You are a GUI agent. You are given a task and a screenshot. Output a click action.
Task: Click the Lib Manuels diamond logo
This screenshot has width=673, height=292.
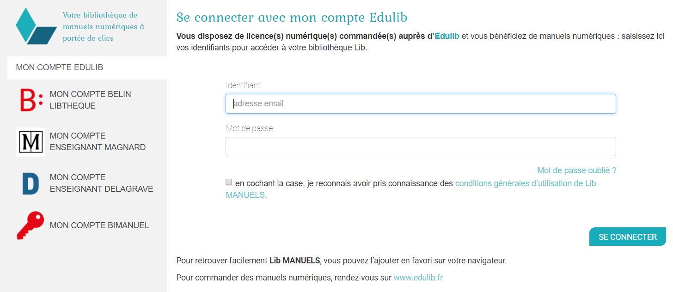point(35,26)
